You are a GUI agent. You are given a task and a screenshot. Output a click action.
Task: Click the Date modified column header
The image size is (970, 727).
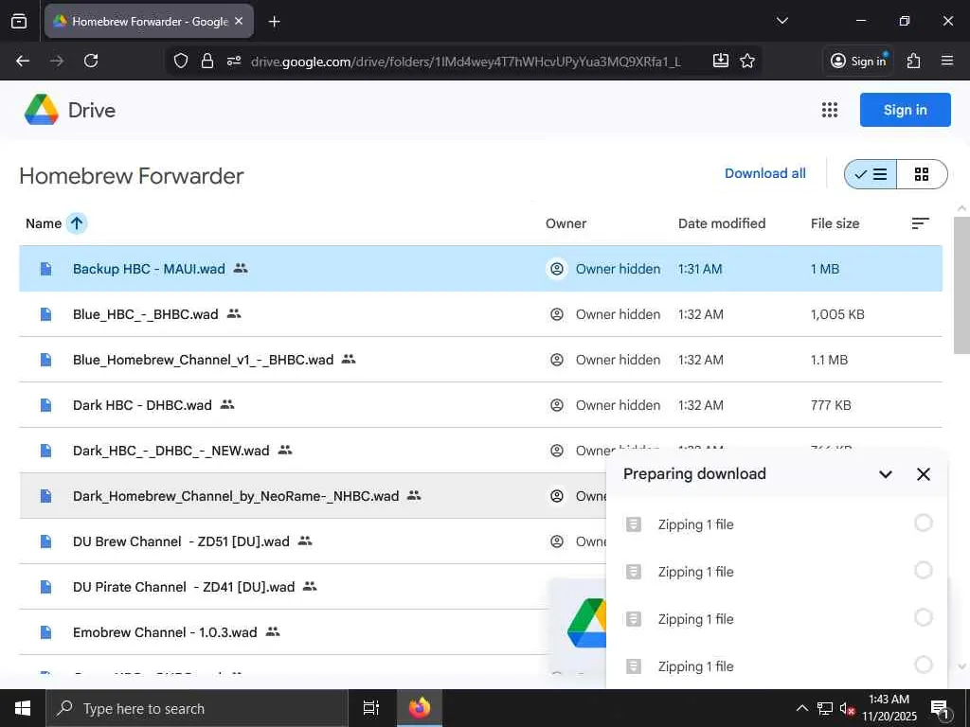coord(721,223)
